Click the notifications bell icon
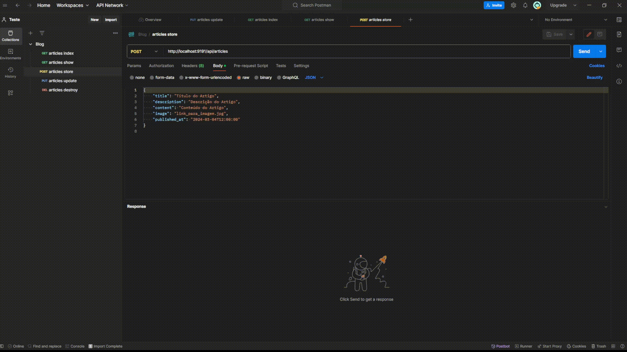 (x=525, y=5)
